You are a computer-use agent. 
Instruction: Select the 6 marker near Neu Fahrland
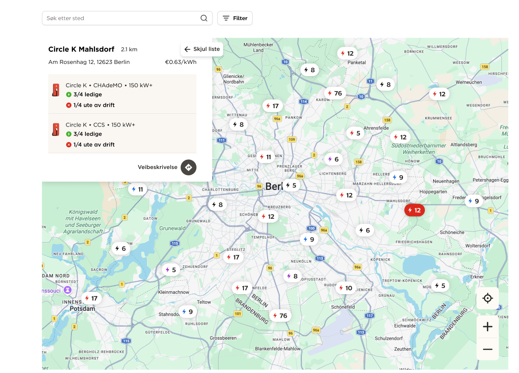[x=120, y=249]
